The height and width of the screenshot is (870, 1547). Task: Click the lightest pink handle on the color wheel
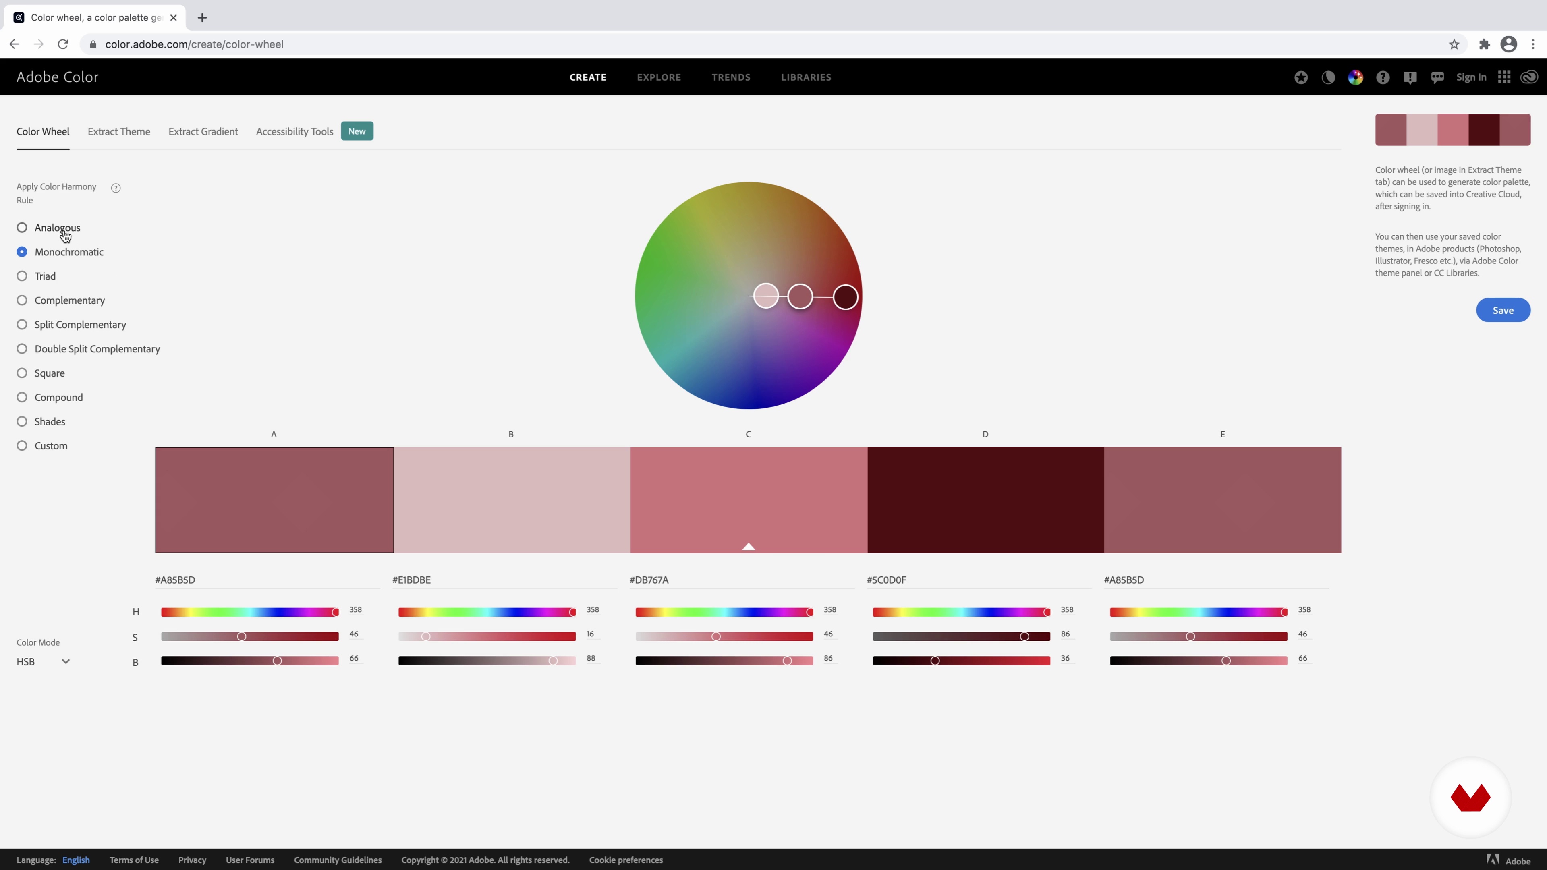click(x=766, y=296)
